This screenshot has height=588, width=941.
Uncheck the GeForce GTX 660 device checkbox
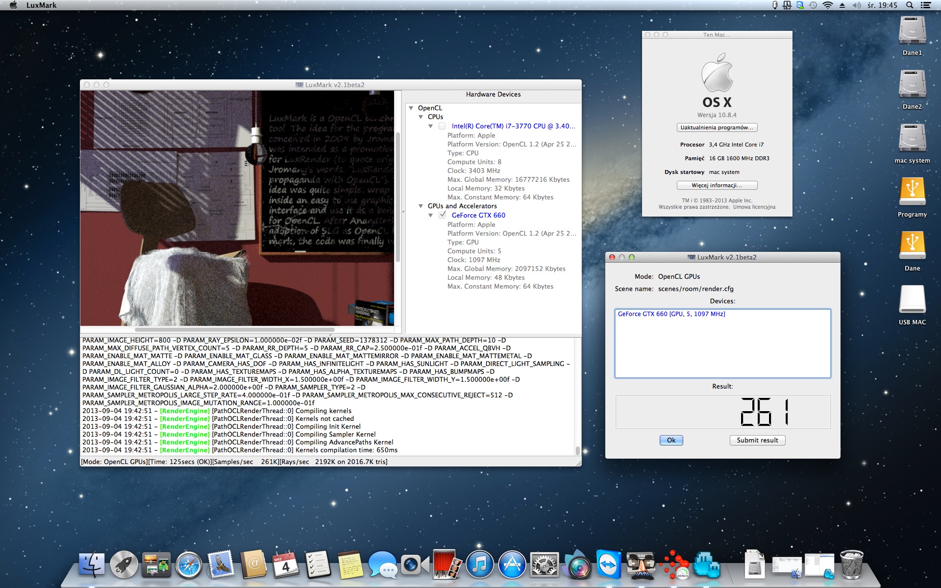(442, 215)
